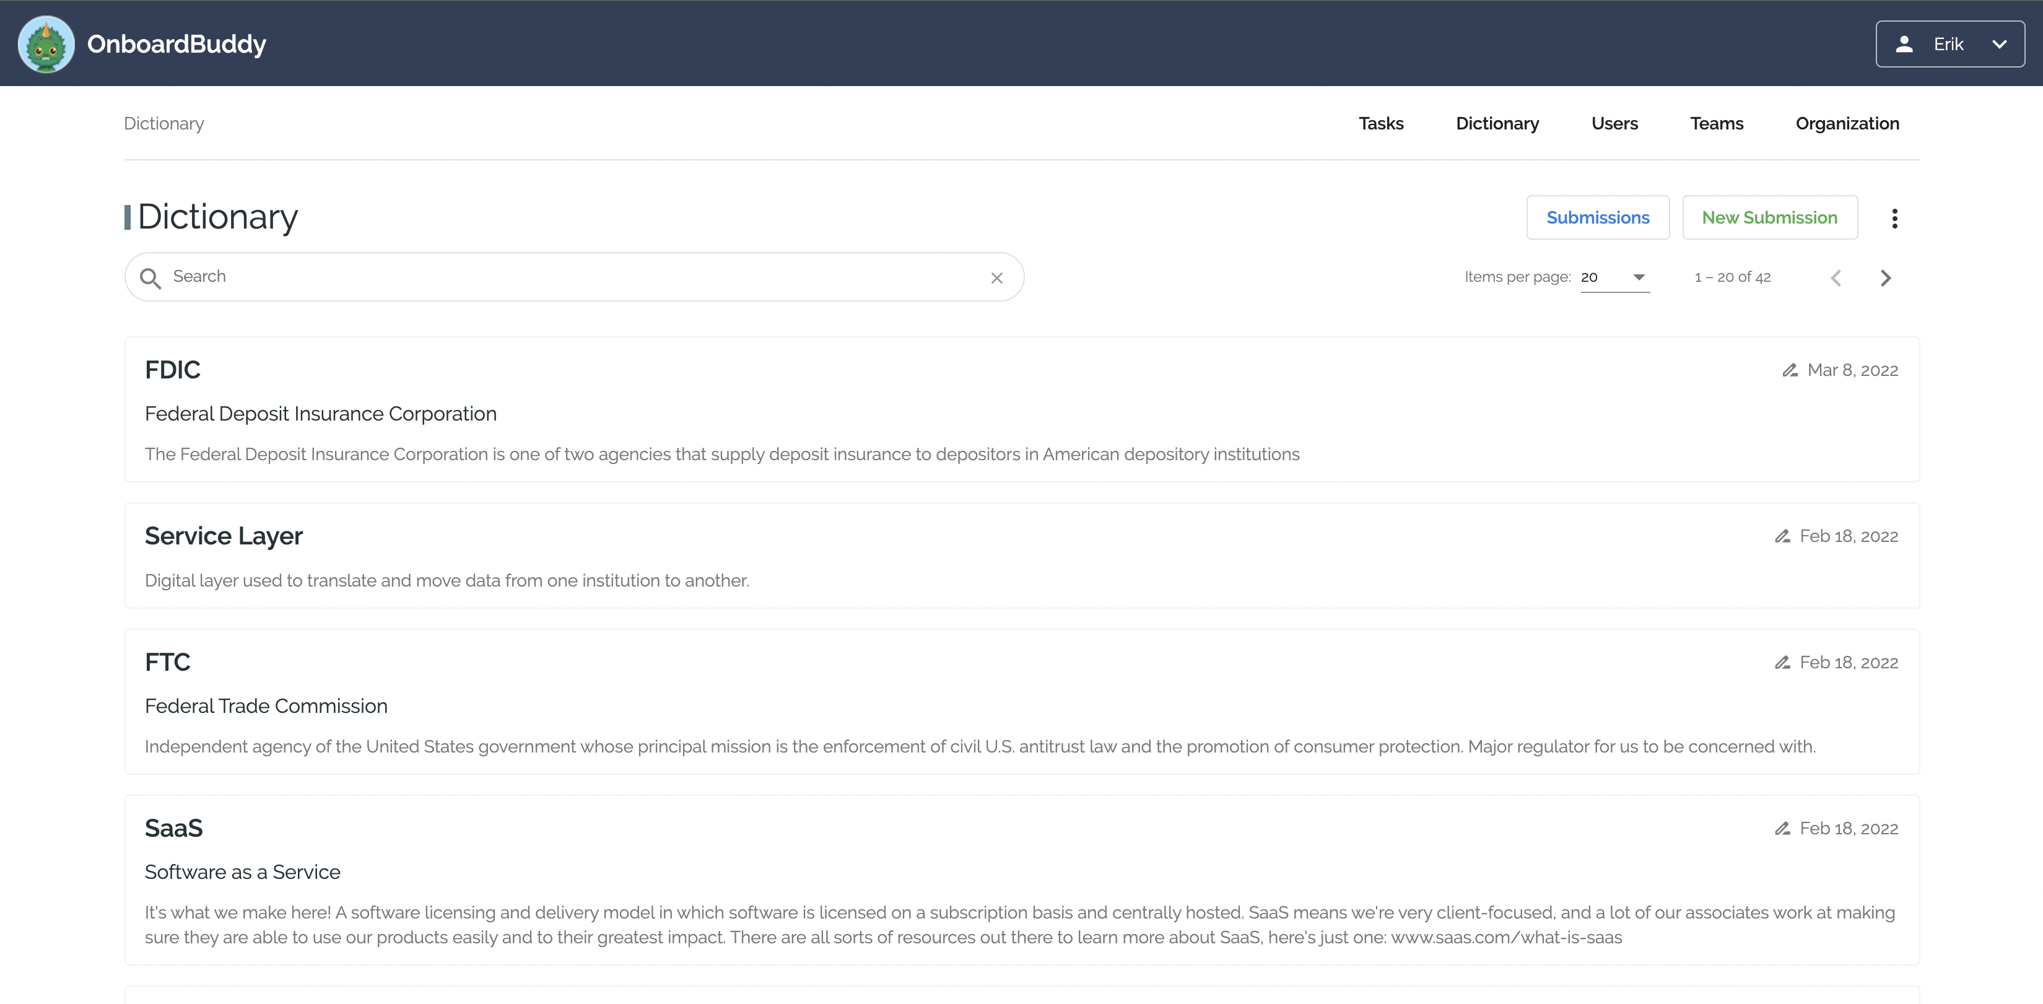The image size is (2043, 1004).
Task: Click the edit pencil icon on FTC entry
Action: (1782, 662)
